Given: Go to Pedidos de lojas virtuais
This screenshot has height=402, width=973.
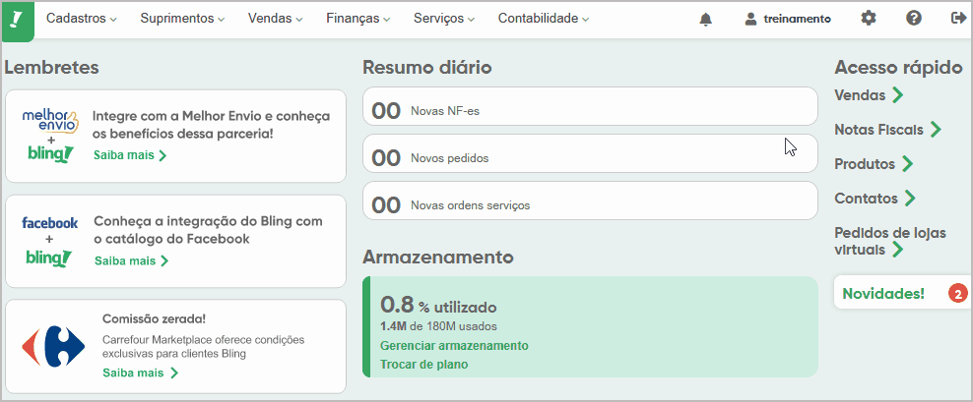Looking at the screenshot, I should click(890, 242).
